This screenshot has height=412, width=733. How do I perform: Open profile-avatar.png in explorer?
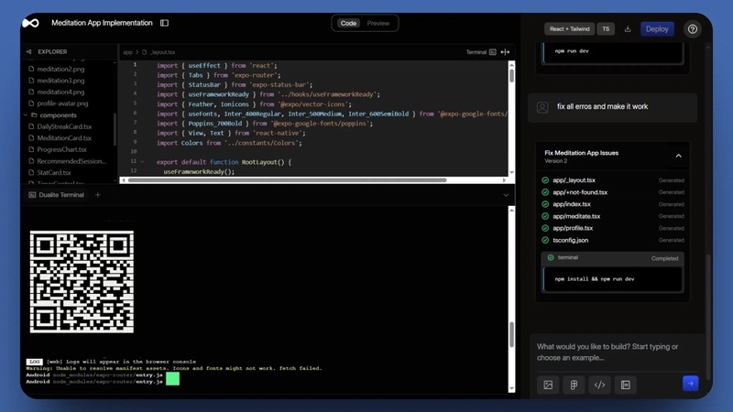pos(62,103)
